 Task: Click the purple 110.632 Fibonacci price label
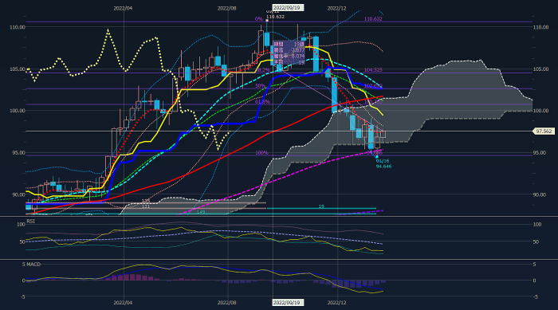tap(373, 19)
